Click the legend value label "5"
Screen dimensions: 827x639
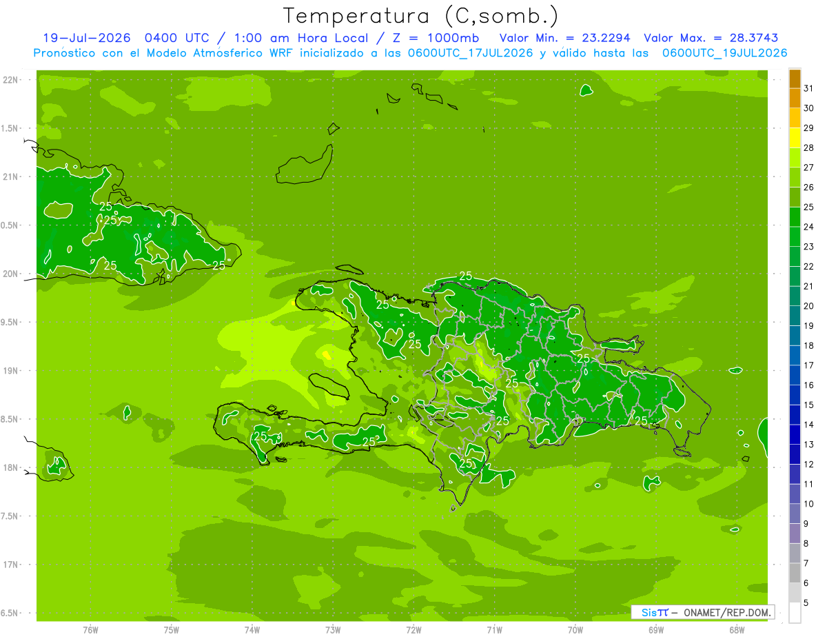[806, 602]
